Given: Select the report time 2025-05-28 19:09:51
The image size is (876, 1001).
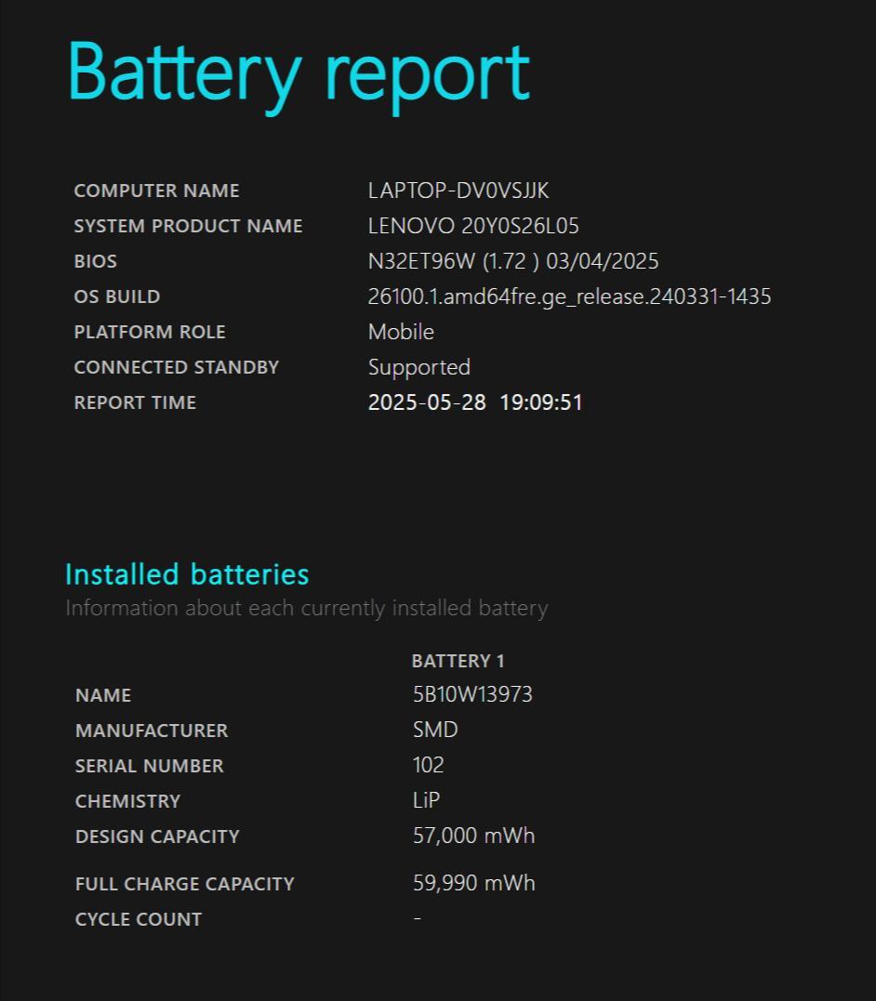Looking at the screenshot, I should point(475,402).
